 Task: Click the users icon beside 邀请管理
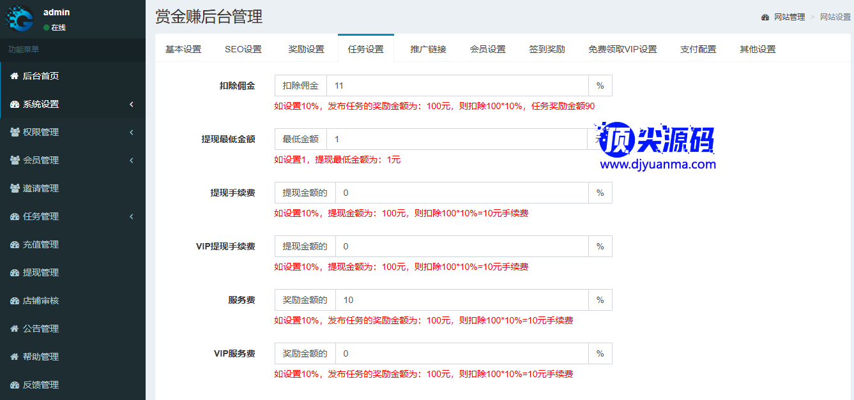click(15, 188)
